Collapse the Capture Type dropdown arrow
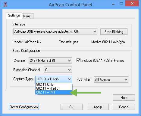This screenshot has height=116, width=141. tap(69, 79)
